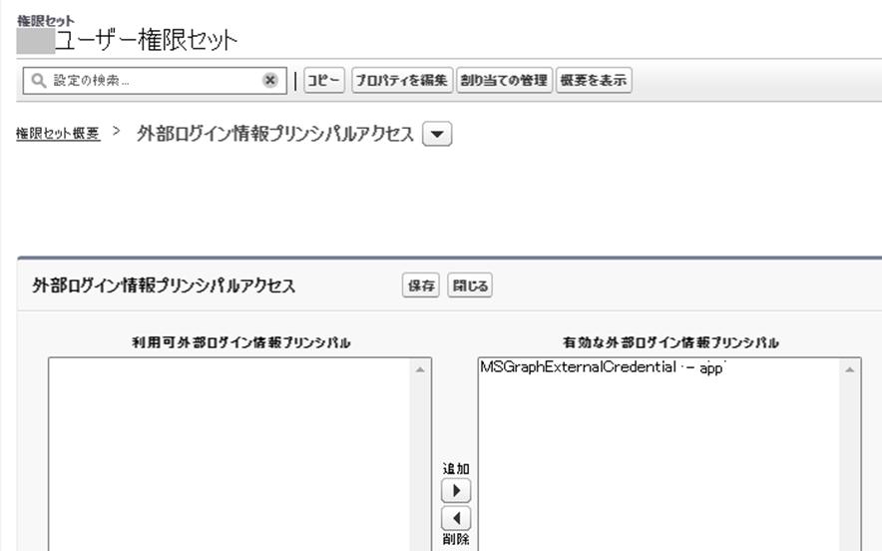Click the magnifier icon in the settings search box
Screen dimensions: 882x551
38,81
